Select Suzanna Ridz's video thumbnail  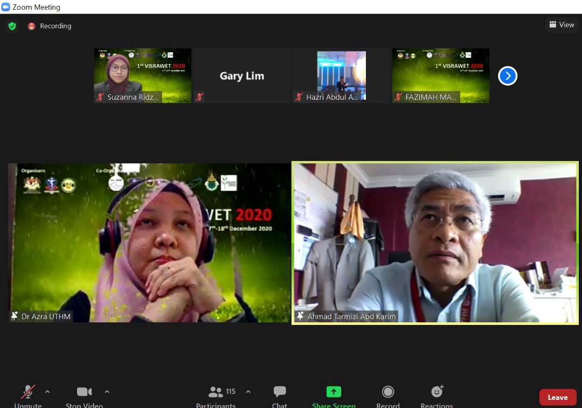click(143, 75)
